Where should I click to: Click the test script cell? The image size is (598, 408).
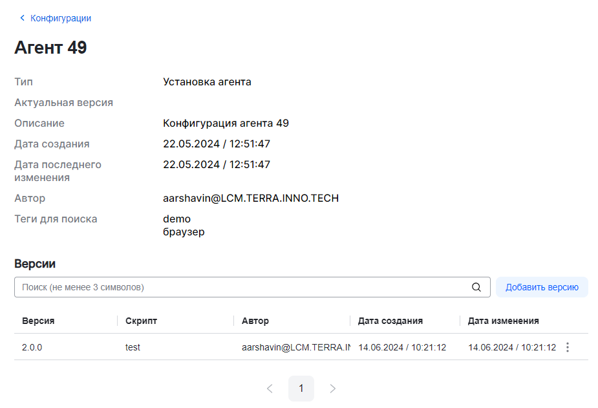click(x=133, y=347)
